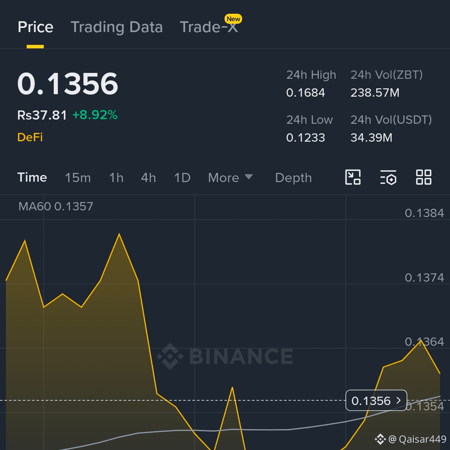450x450 pixels.
Task: Click the +8.92% change value
Action: coord(95,115)
